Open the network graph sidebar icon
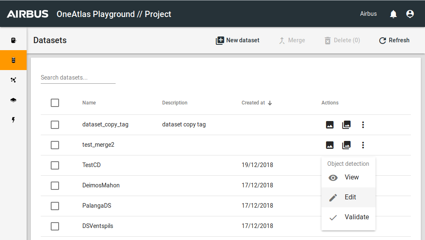This screenshot has width=425, height=240. (13, 80)
